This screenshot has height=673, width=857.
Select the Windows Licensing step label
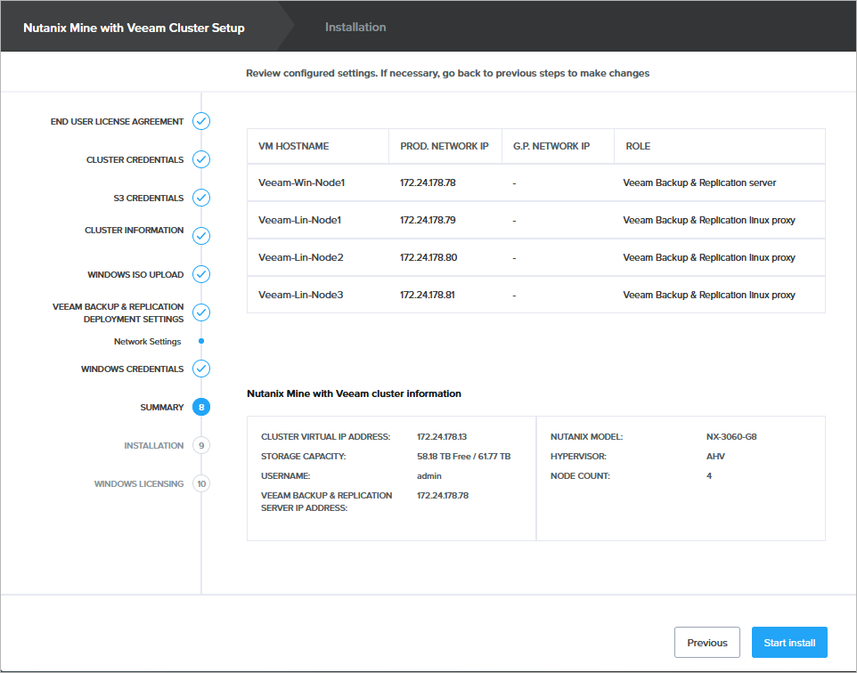[x=139, y=483]
